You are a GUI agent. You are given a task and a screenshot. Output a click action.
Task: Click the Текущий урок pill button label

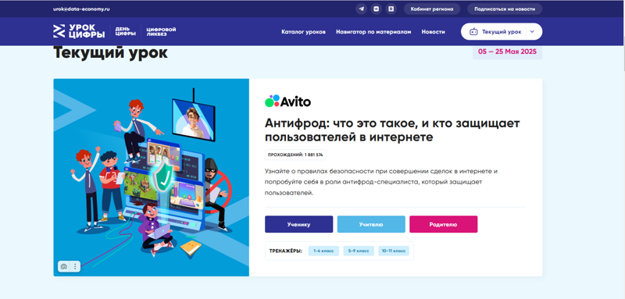(x=502, y=32)
